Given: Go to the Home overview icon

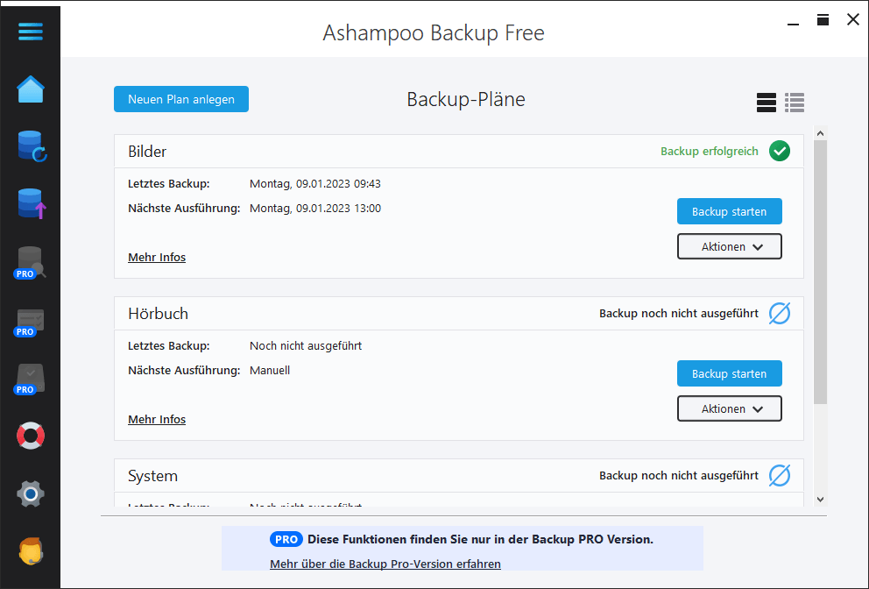Looking at the screenshot, I should pos(30,89).
